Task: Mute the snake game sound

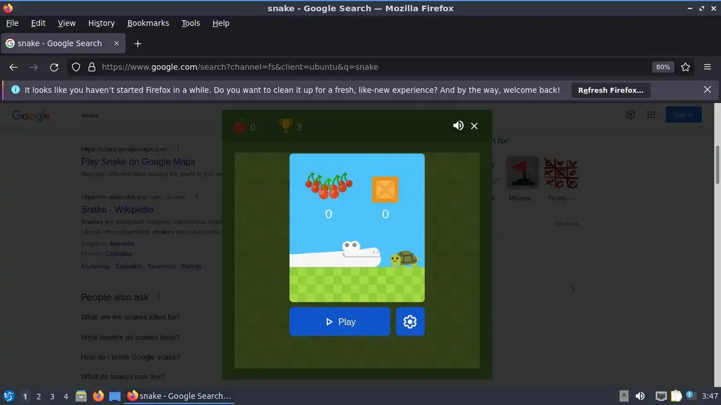Action: (459, 126)
